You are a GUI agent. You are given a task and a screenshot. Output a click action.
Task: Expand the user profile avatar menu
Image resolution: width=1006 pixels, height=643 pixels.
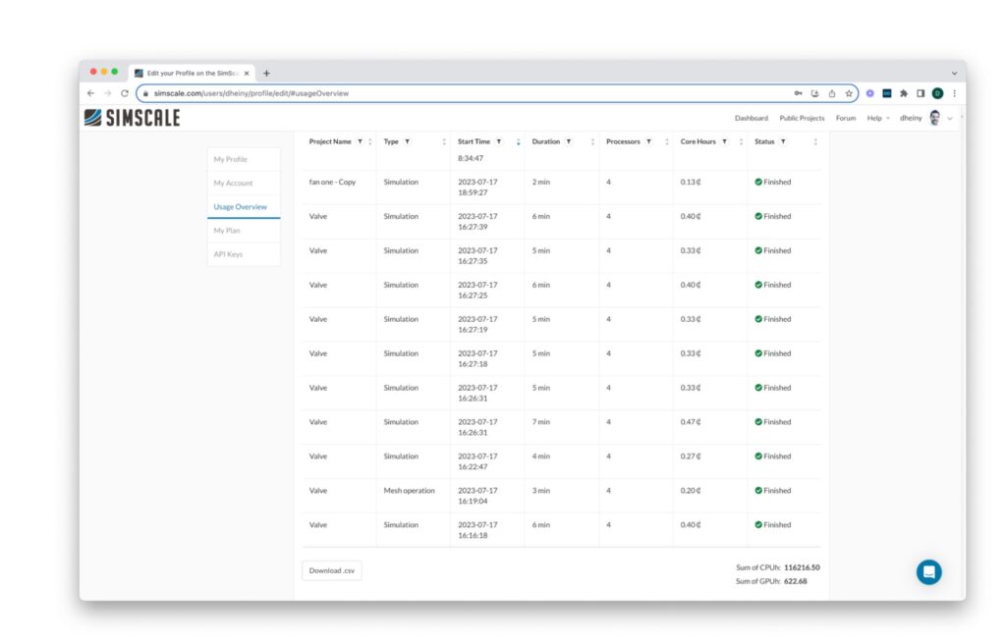[934, 117]
